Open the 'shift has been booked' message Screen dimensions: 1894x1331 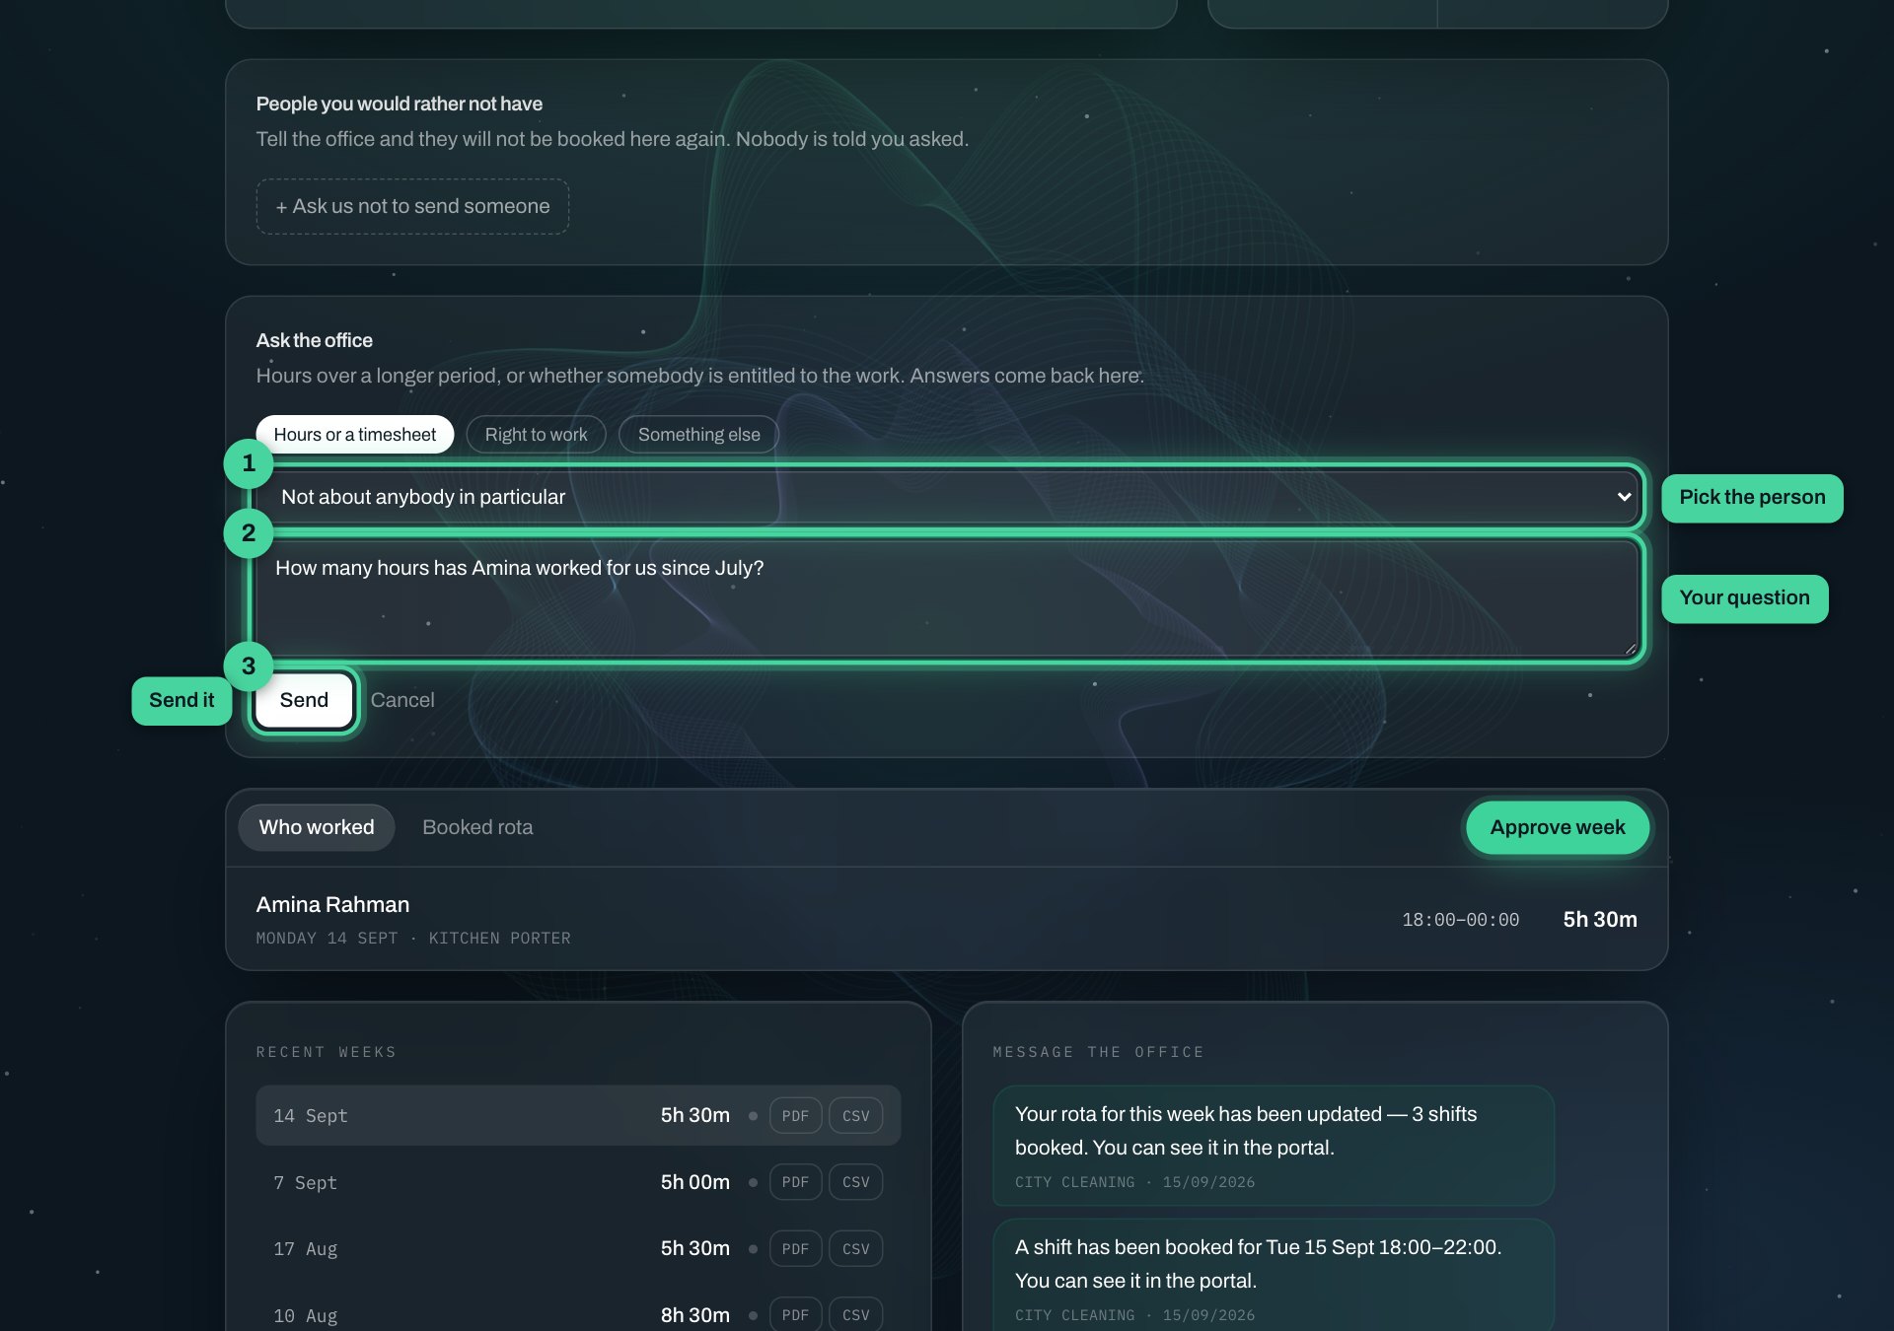click(1274, 1276)
